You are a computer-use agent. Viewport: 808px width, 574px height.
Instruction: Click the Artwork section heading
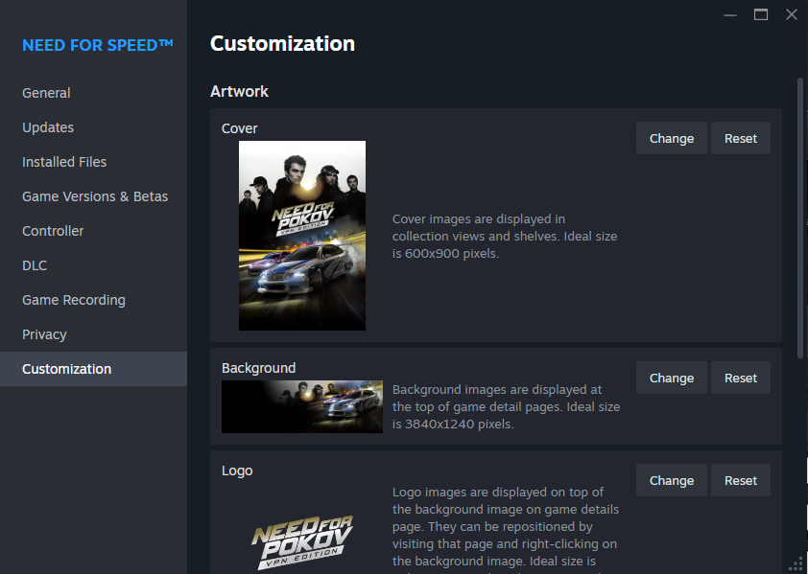[239, 91]
